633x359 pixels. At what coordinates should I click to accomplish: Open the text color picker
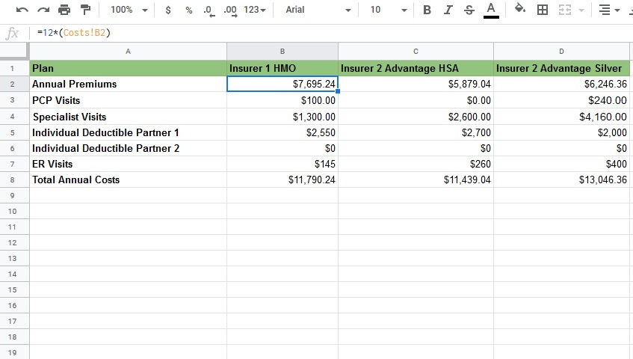(x=491, y=10)
